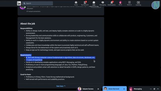The width and height of the screenshot is (161, 91).
Task: Open the Messaging panel header
Action: pyautogui.click(x=138, y=89)
